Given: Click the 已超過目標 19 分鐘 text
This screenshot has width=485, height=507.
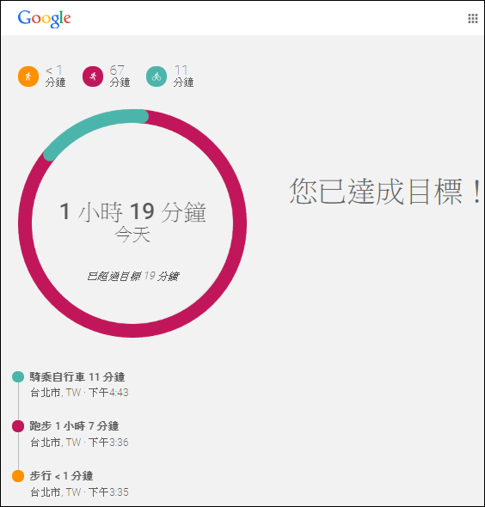Looking at the screenshot, I should 132,276.
